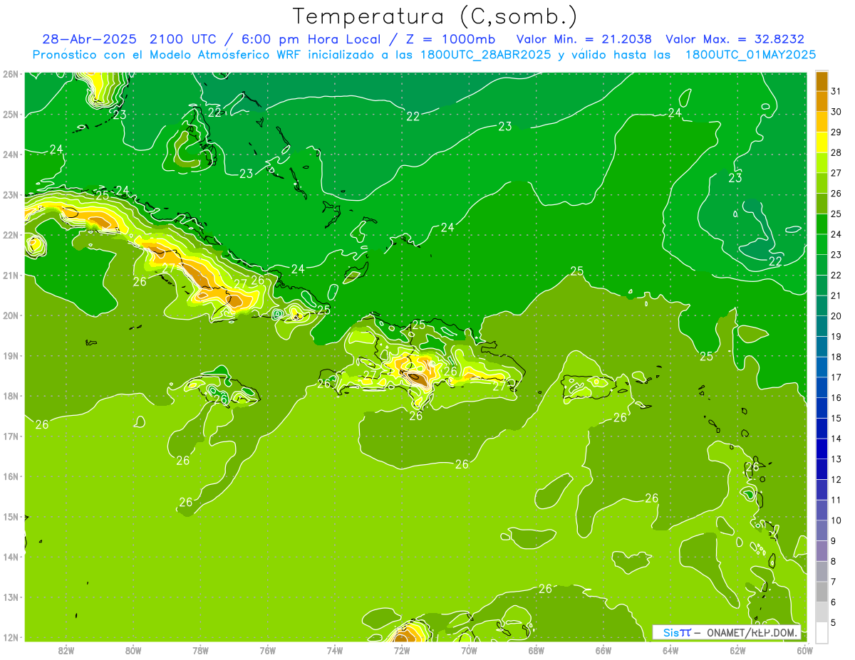Click the '62W' longitude axis label
The height and width of the screenshot is (660, 855).
(737, 650)
